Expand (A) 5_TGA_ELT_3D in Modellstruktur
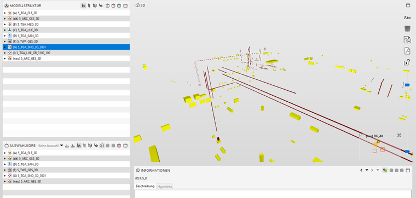The height and width of the screenshot is (198, 416). [x=5, y=13]
